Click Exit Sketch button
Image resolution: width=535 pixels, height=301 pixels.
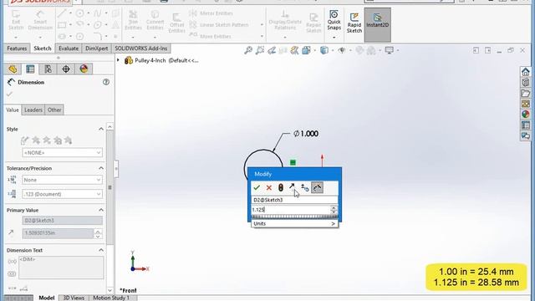point(16,20)
